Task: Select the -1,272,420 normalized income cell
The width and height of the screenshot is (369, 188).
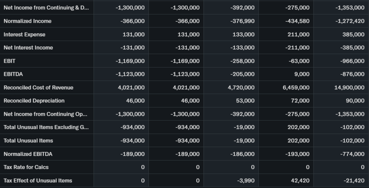Action: (350, 21)
